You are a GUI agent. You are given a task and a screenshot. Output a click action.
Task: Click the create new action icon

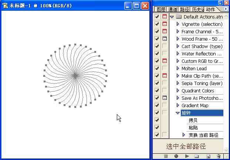pos(208,156)
